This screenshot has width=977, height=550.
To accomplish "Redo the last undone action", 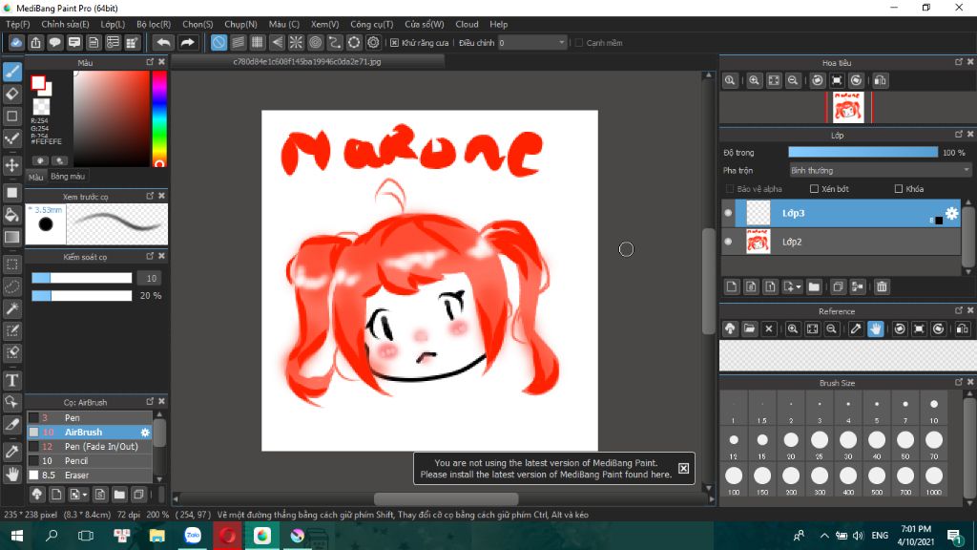I will (187, 42).
